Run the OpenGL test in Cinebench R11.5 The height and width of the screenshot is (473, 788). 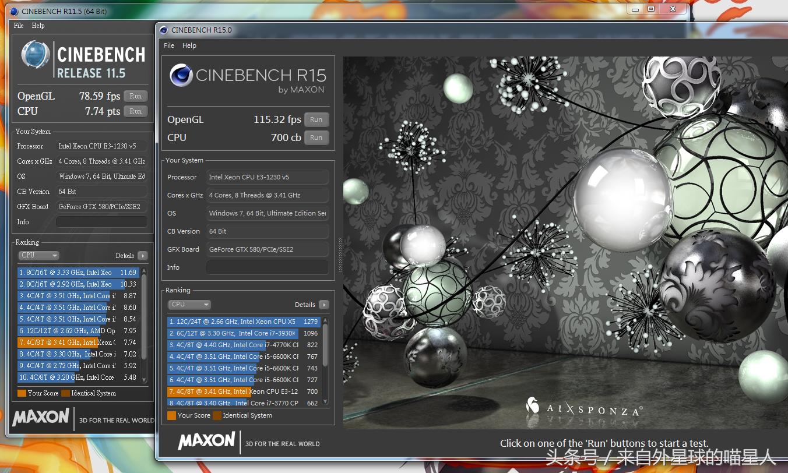136,96
